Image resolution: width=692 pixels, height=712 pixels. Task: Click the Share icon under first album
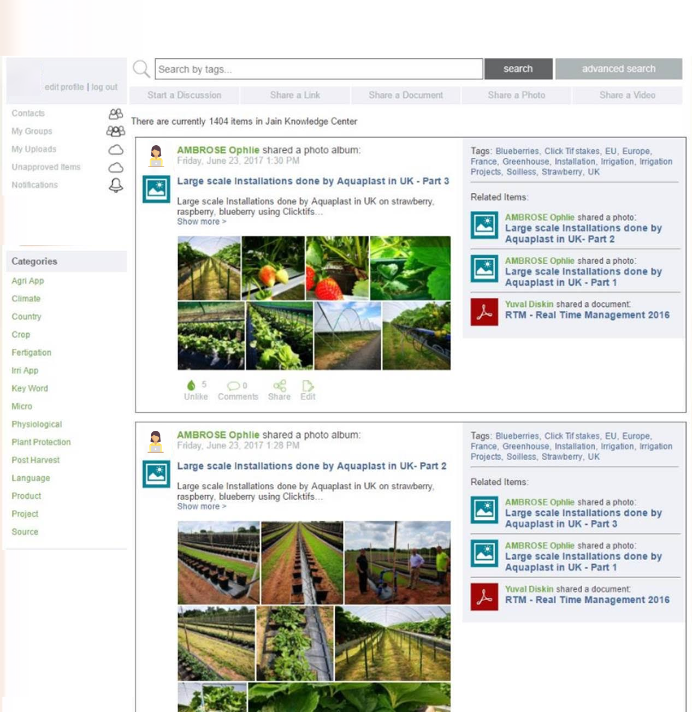279,387
